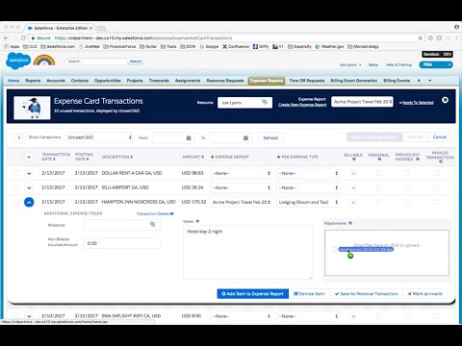Click Save As Personal Transaction

coord(366,294)
